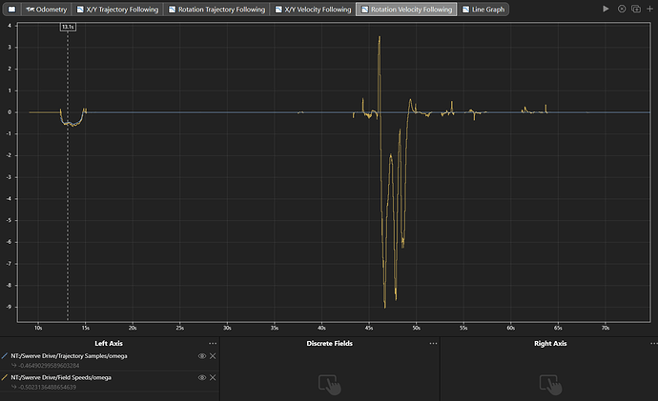Add a new tab with the plus icon
Image resolution: width=658 pixels, height=401 pixels.
(649, 9)
